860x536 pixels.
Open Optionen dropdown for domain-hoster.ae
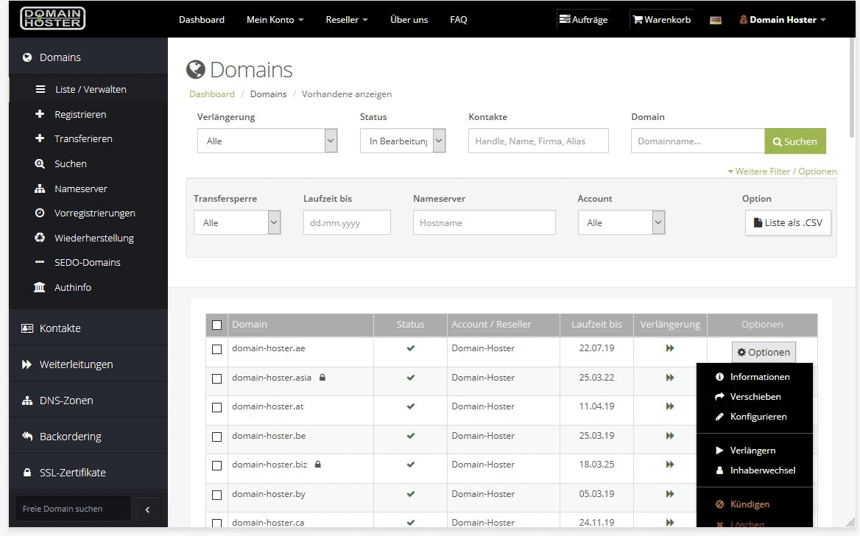click(764, 352)
